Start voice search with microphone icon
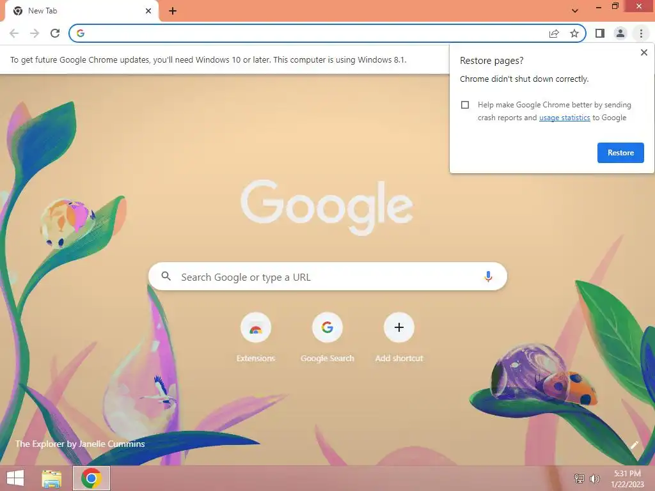This screenshot has width=655, height=491. coord(488,276)
